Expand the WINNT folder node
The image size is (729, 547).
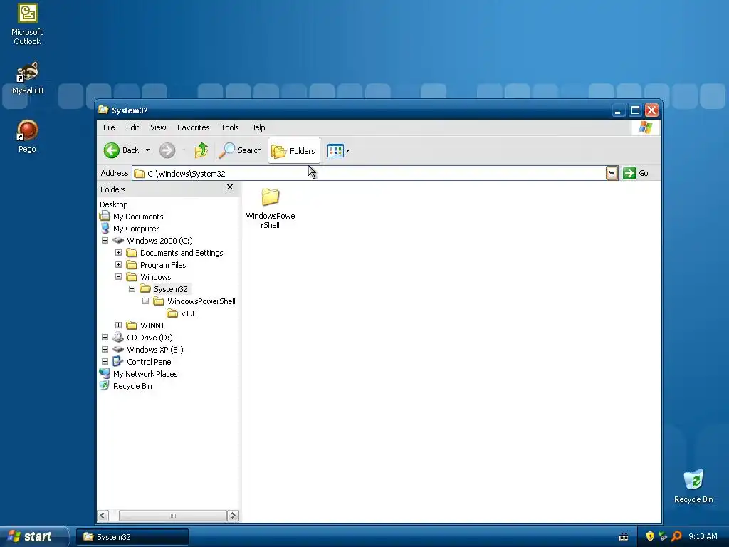tap(119, 325)
